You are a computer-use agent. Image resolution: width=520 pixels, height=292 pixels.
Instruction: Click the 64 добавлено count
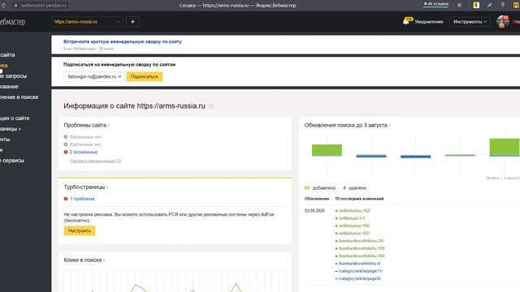tap(320, 187)
